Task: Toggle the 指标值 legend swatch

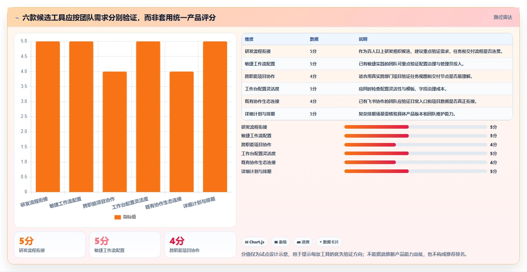Action: click(118, 217)
